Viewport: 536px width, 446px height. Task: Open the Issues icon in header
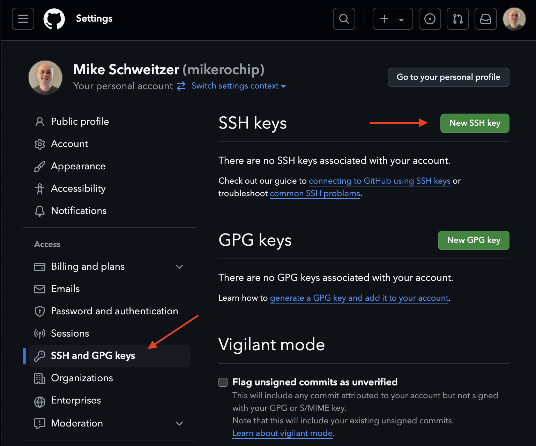(430, 19)
